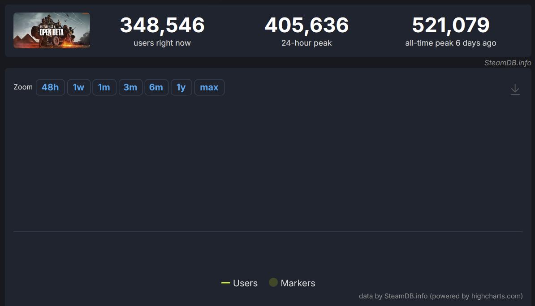
Task: Click the 348,546 users right now value
Action: point(162,25)
